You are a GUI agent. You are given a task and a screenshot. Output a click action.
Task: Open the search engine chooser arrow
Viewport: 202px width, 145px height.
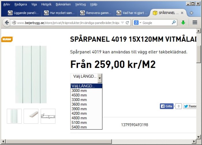[140, 23]
